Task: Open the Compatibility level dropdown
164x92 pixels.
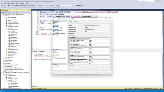Action: (97, 29)
